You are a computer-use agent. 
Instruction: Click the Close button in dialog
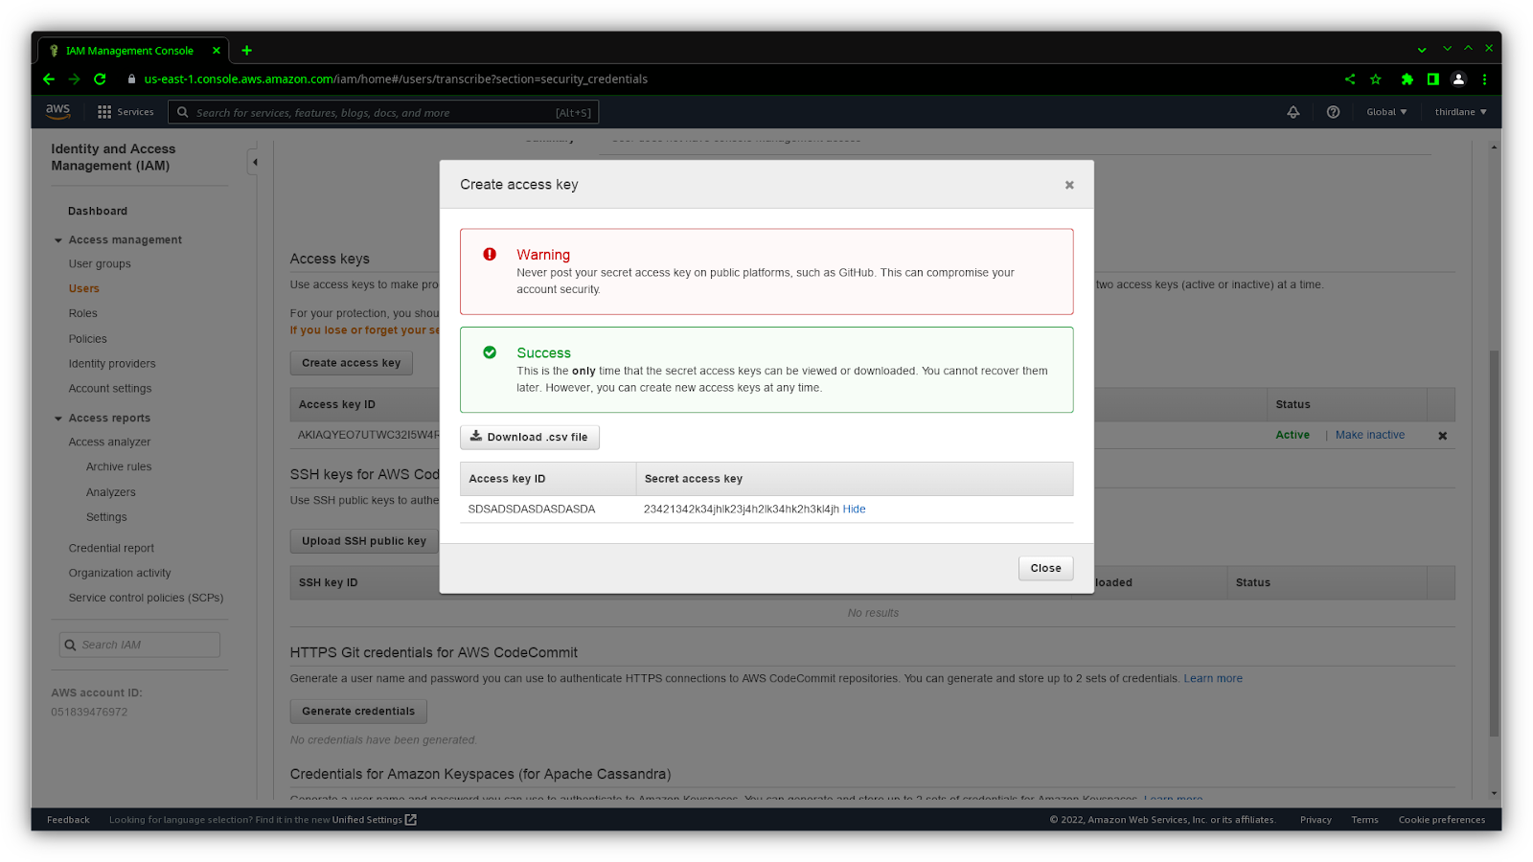tap(1045, 568)
